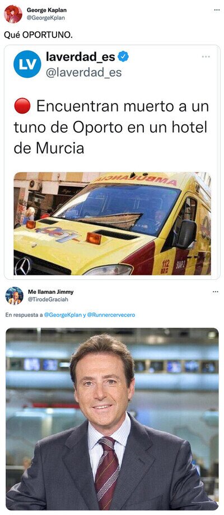The height and width of the screenshot is (515, 224).
Task: Click the blue LV laverdad_es avatar
Action: (x=27, y=64)
